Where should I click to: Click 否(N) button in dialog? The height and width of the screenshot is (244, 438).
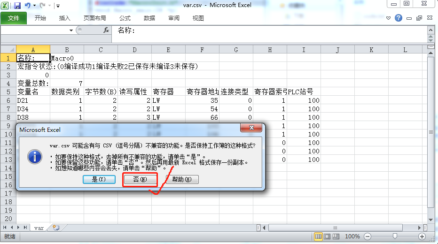(x=140, y=179)
